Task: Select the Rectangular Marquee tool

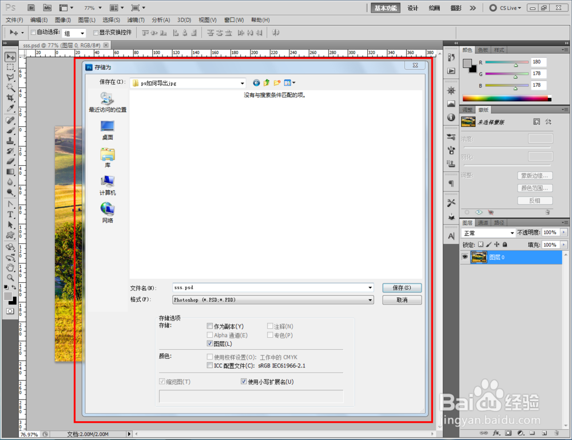Action: point(10,67)
